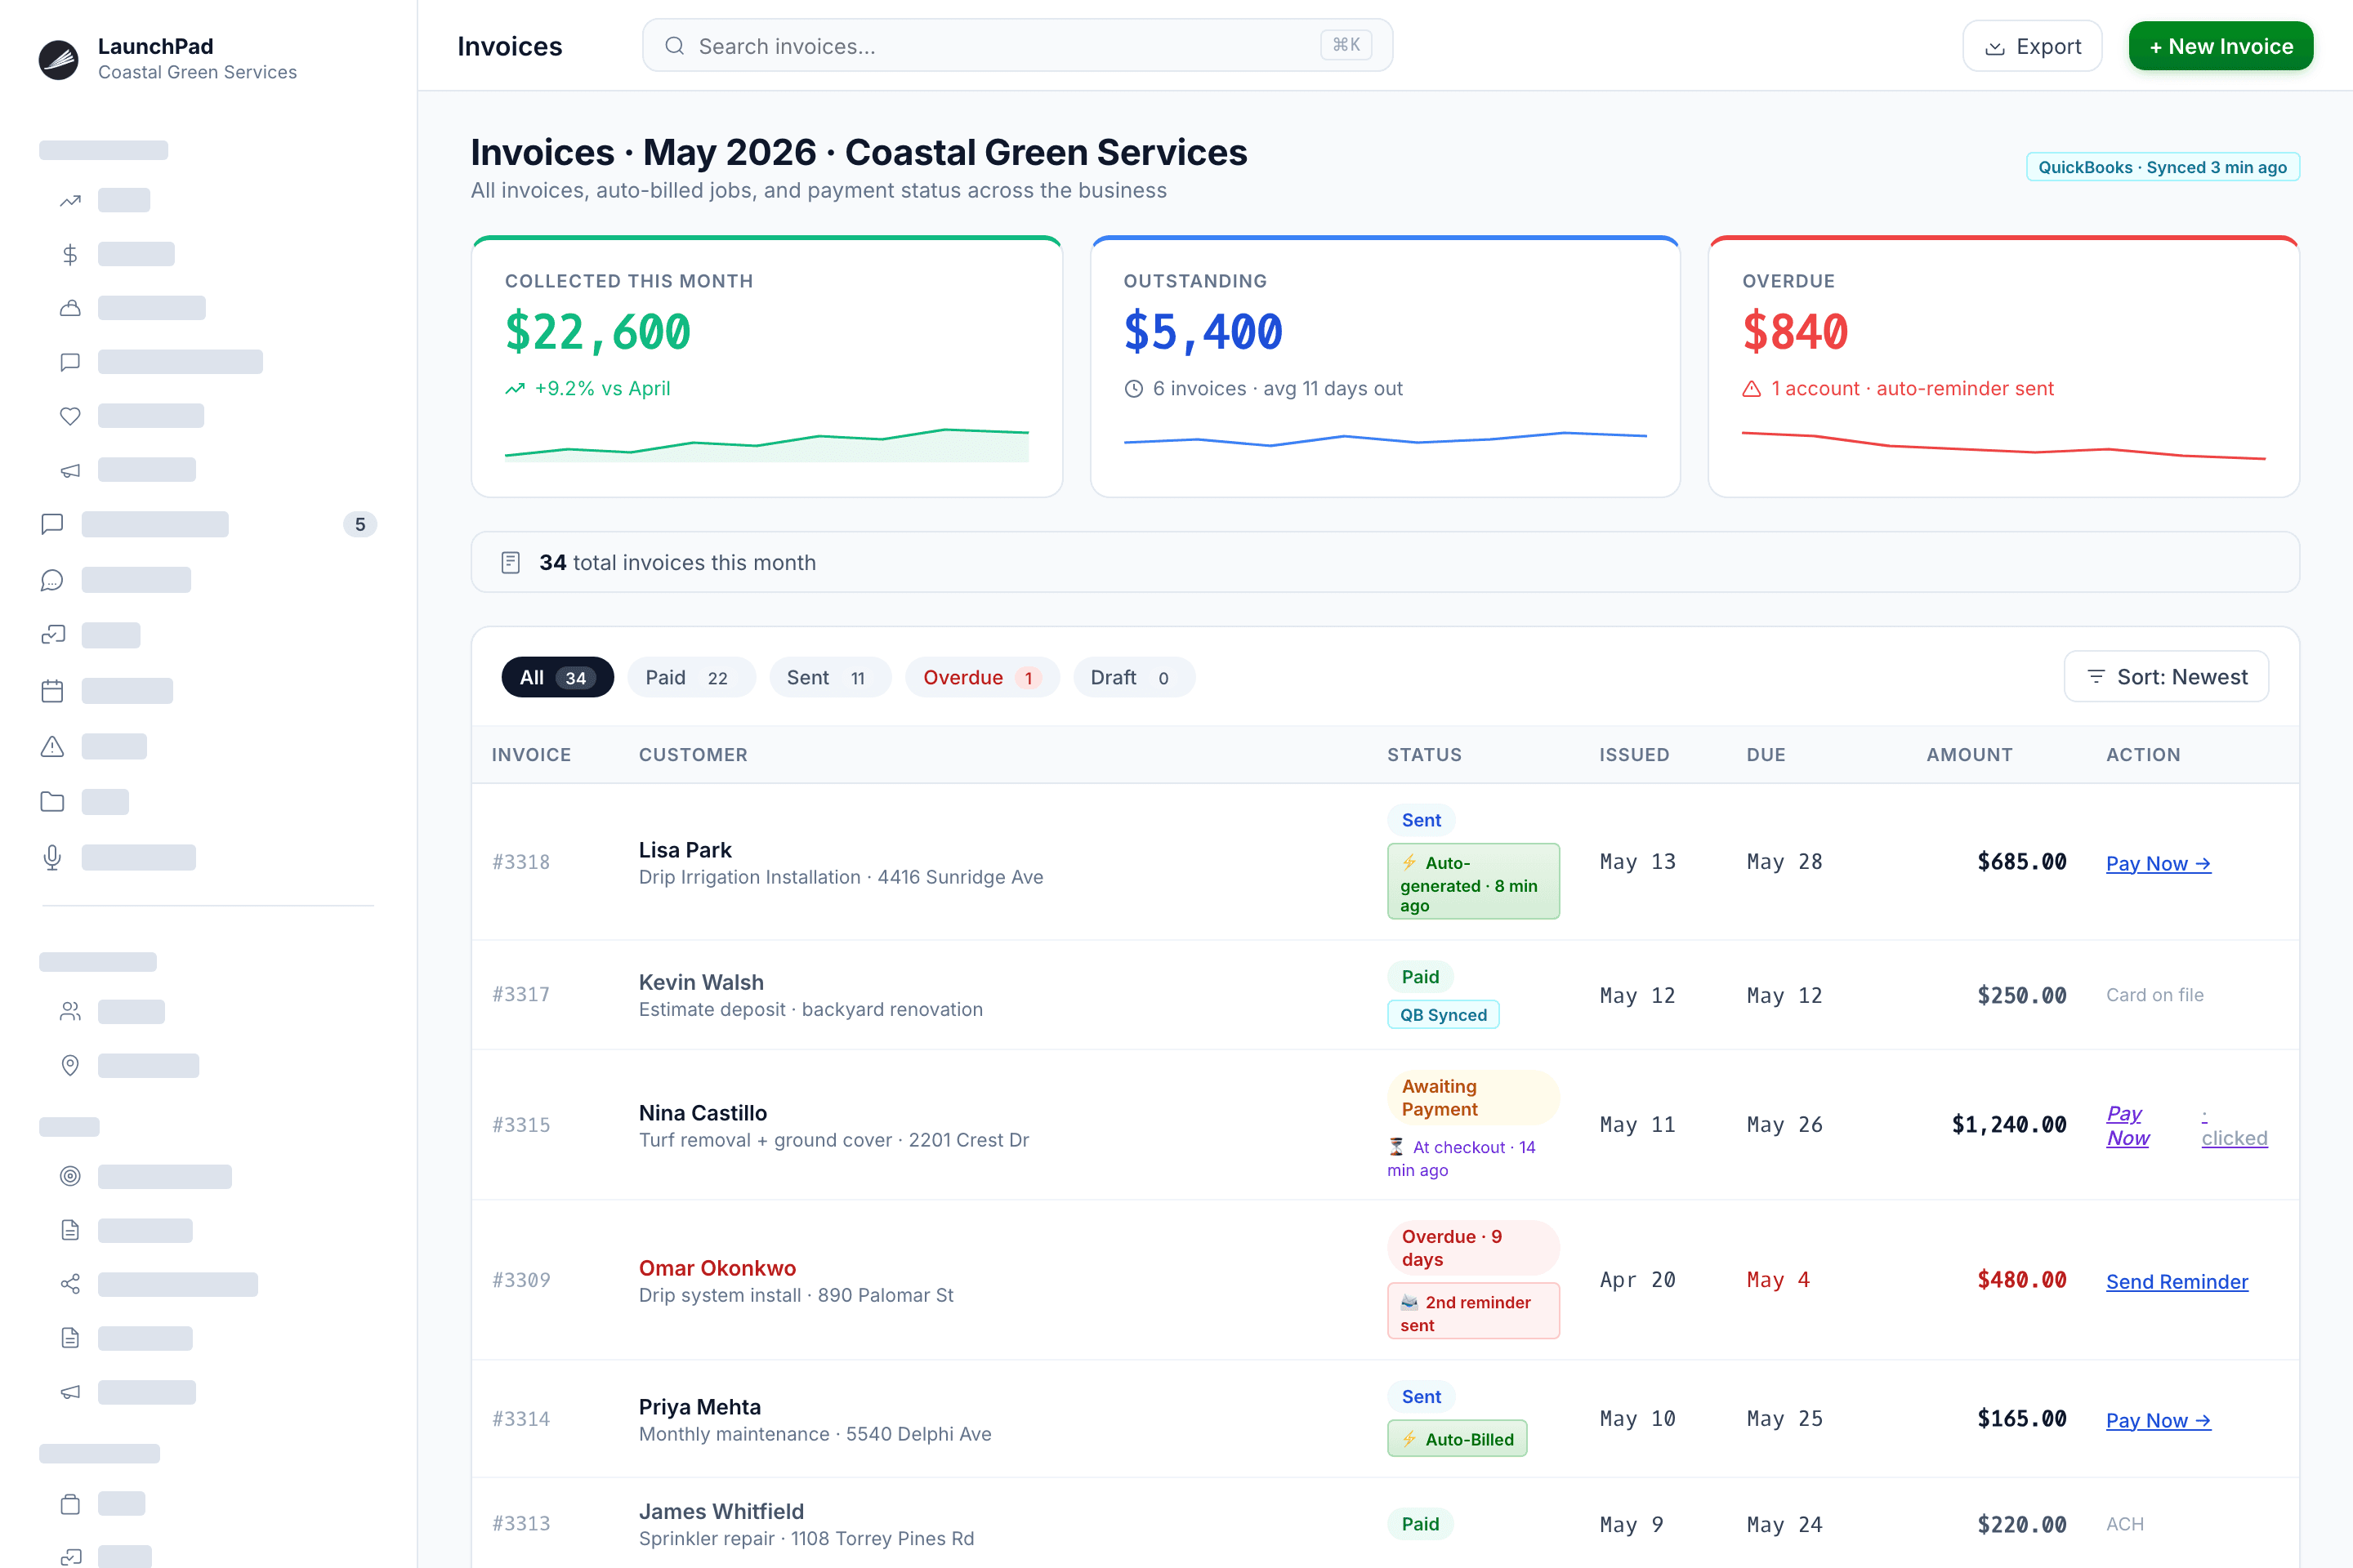Image resolution: width=2353 pixels, height=1568 pixels.
Task: Sort by the ISSUED column header
Action: 1634,755
